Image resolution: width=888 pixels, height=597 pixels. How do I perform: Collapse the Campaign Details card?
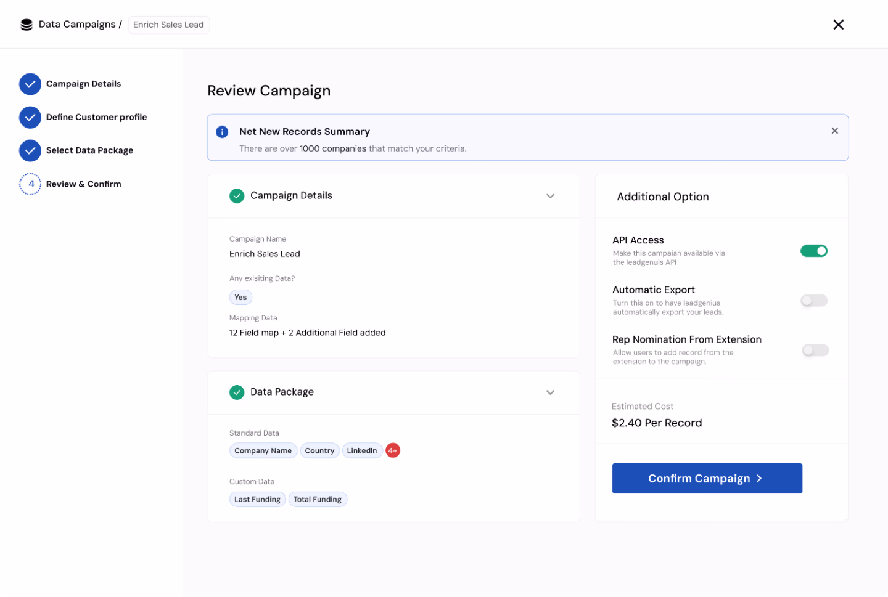pos(550,195)
